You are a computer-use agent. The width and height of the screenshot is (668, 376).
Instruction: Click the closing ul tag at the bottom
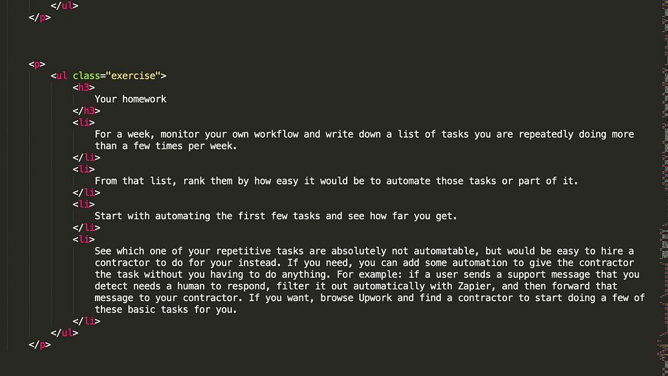tap(64, 333)
